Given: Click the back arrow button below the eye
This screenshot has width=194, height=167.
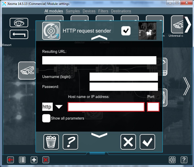Looking at the screenshot, I should 19,34.
